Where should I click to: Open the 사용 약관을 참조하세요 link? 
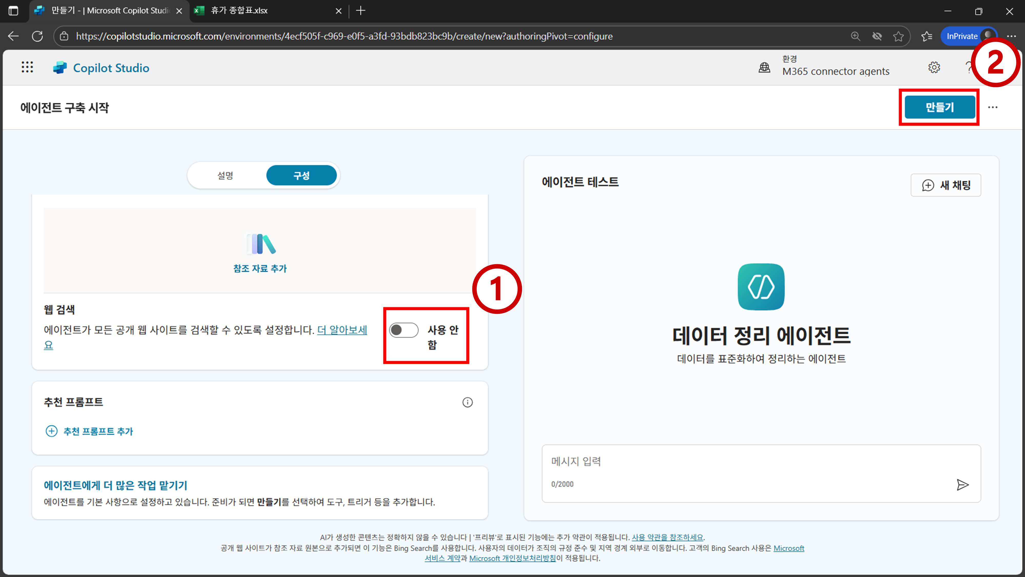(x=667, y=537)
